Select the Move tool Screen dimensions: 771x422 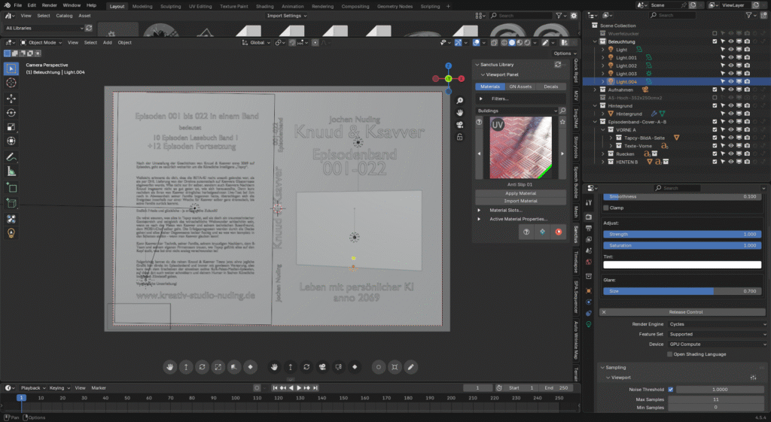[x=11, y=99]
